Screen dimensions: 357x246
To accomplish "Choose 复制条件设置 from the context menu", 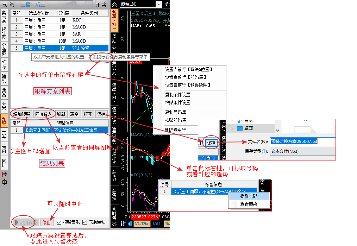I will [177, 95].
